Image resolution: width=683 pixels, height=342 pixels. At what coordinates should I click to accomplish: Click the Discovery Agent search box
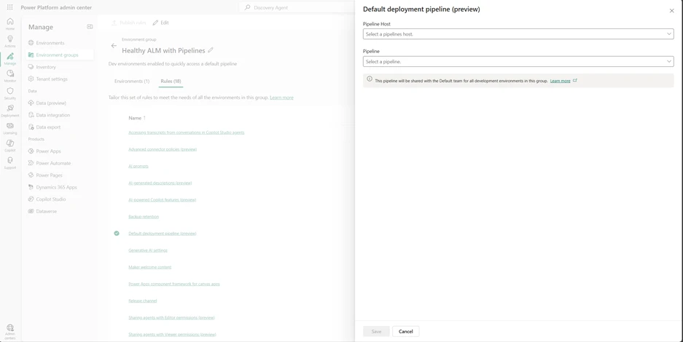(299, 7)
